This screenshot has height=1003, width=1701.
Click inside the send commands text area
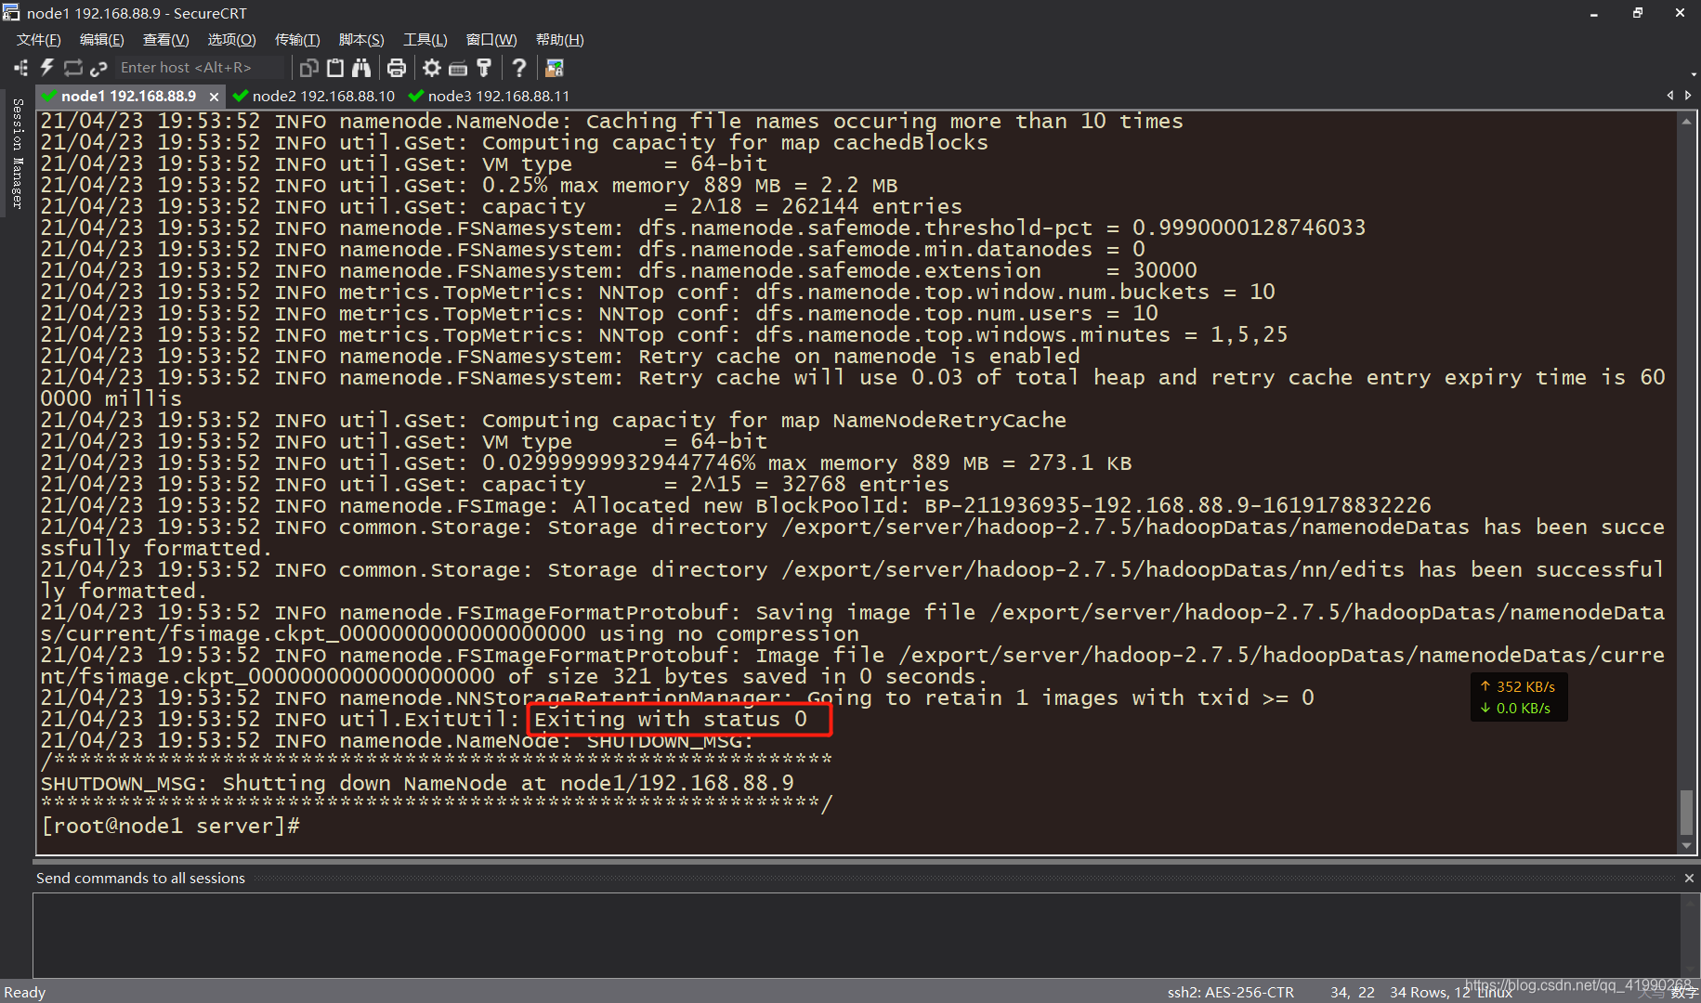pyautogui.click(x=856, y=934)
